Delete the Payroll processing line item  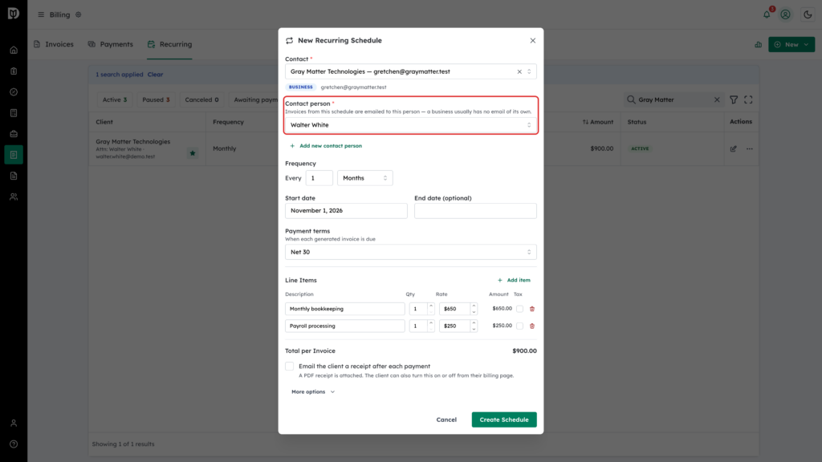point(532,326)
